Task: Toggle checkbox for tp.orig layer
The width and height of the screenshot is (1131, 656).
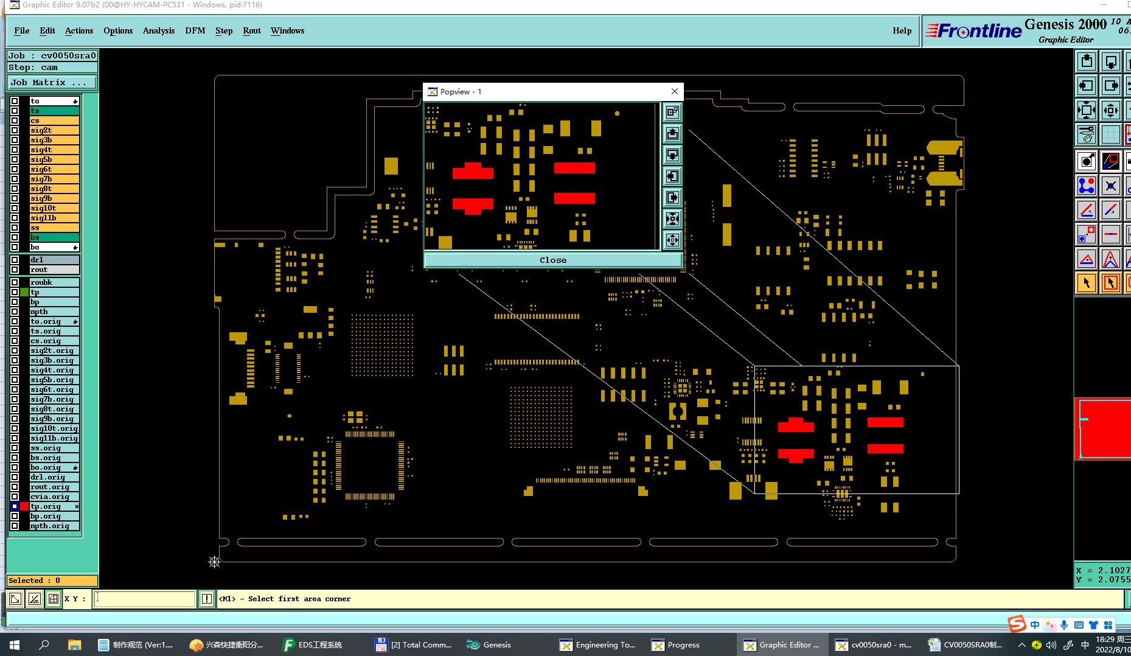Action: [15, 506]
